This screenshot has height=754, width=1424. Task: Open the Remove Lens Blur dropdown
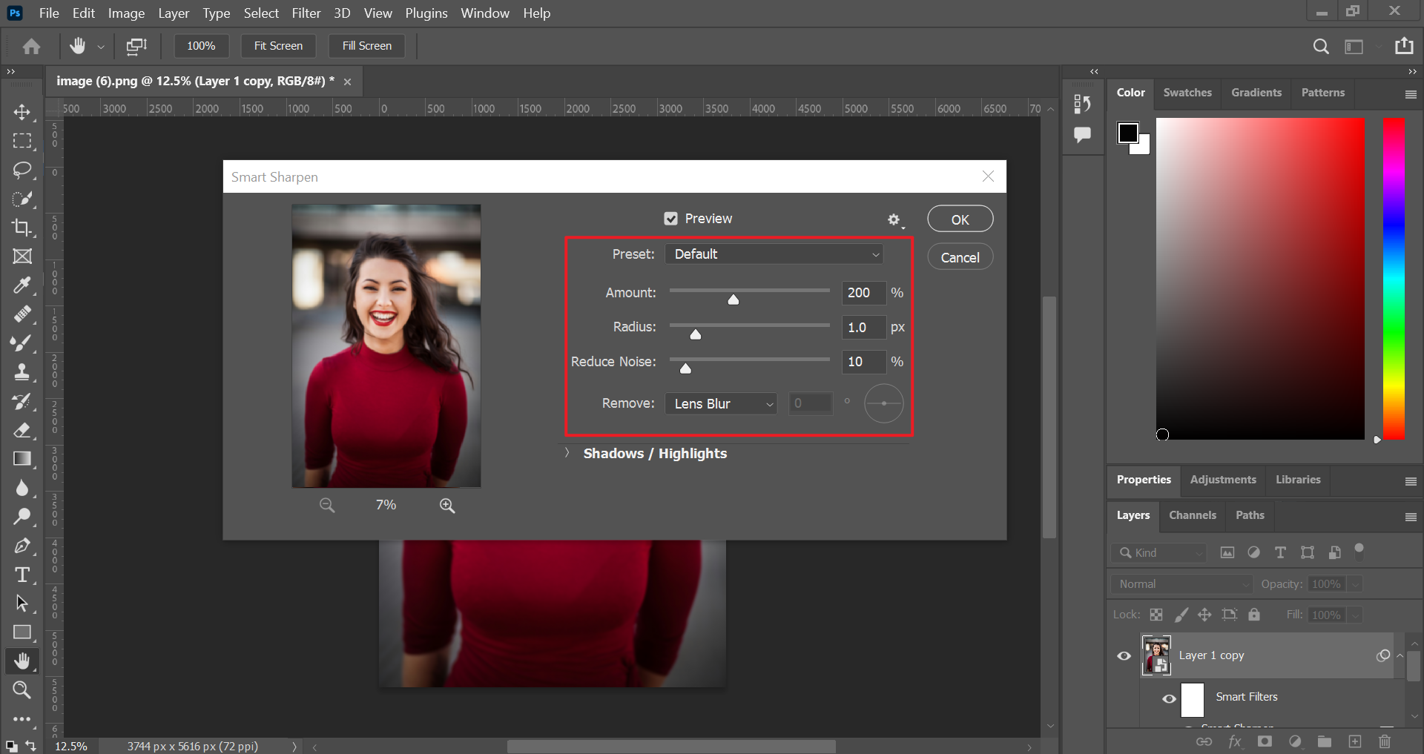(x=721, y=404)
